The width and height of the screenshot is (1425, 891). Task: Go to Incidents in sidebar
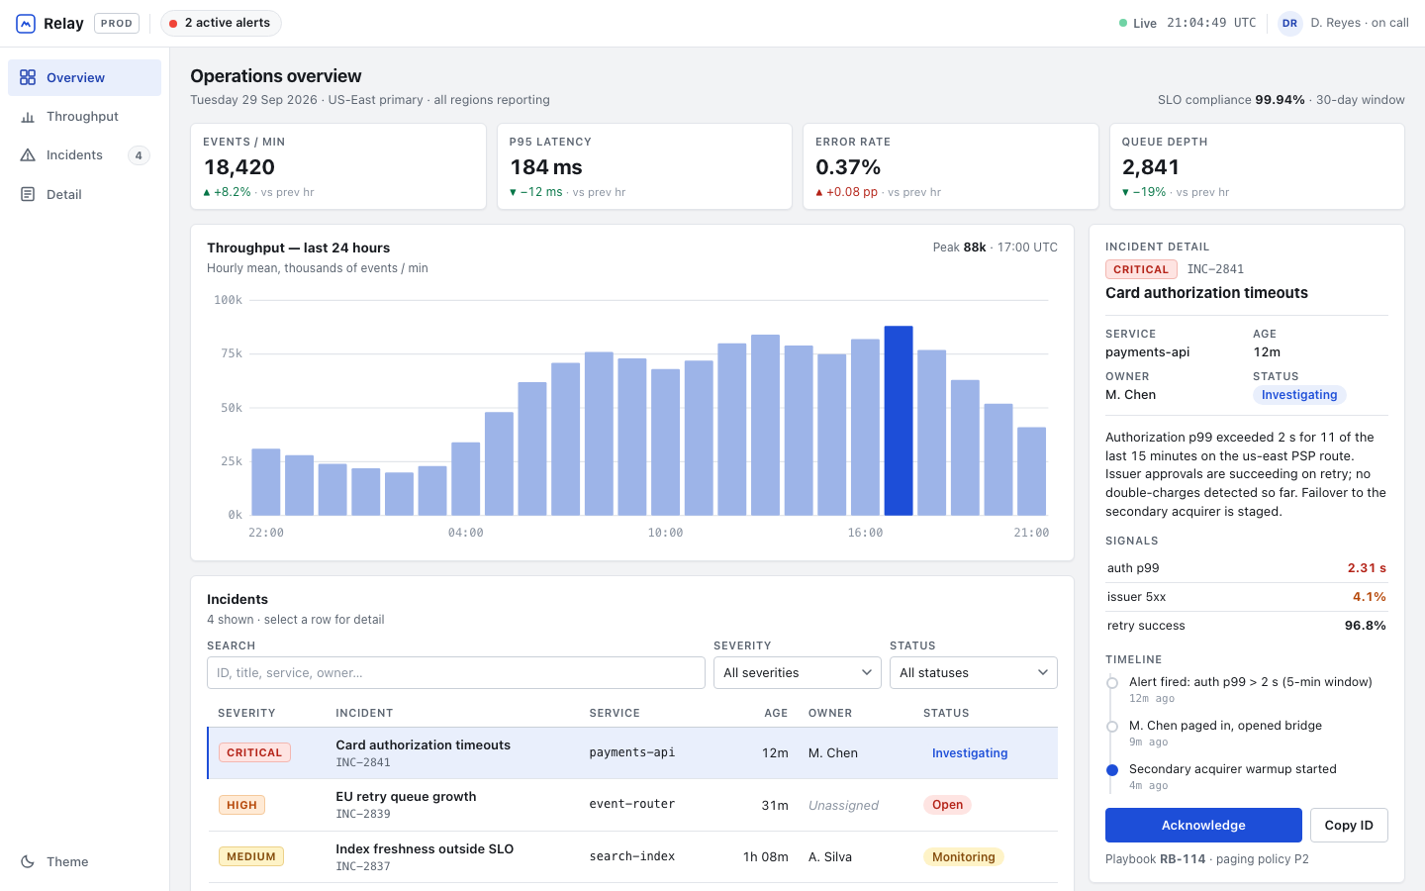(84, 155)
